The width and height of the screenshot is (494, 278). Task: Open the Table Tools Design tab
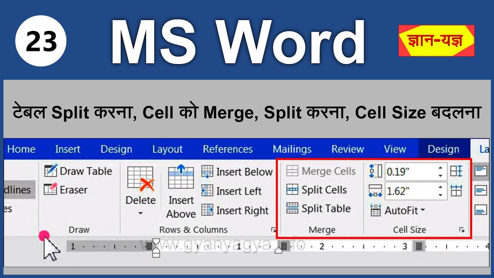tap(443, 149)
